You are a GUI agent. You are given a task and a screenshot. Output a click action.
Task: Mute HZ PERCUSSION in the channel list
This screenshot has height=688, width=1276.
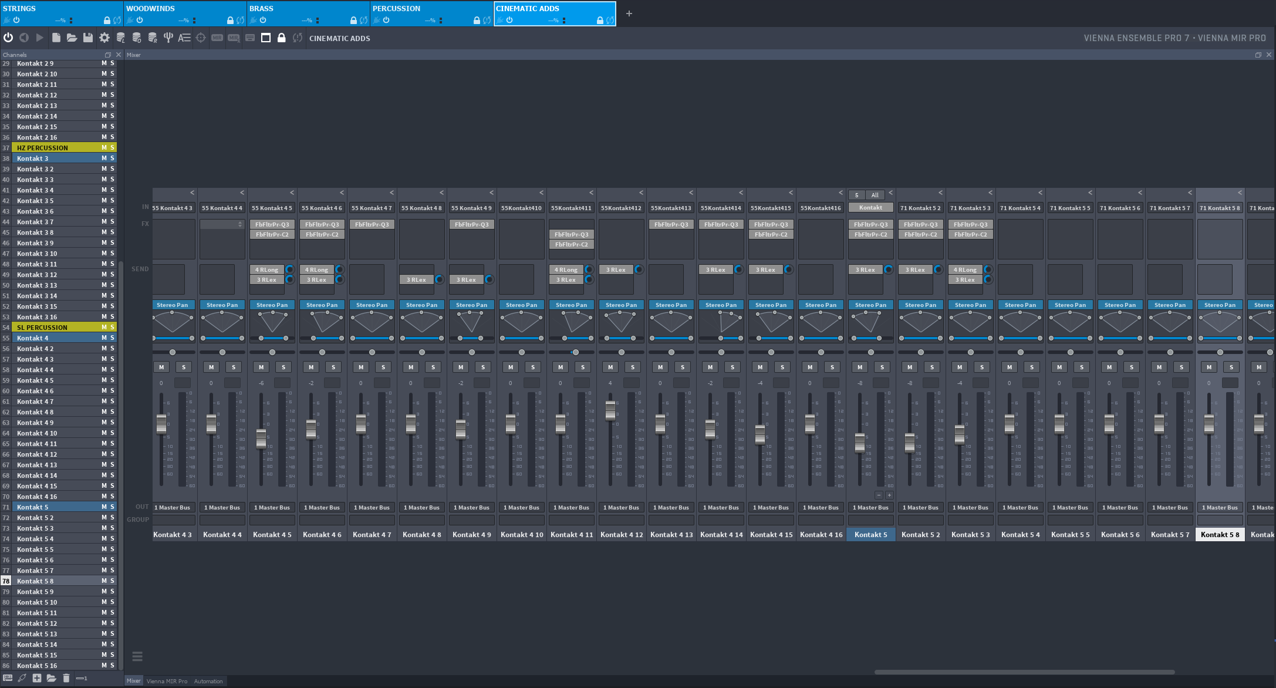tap(104, 147)
